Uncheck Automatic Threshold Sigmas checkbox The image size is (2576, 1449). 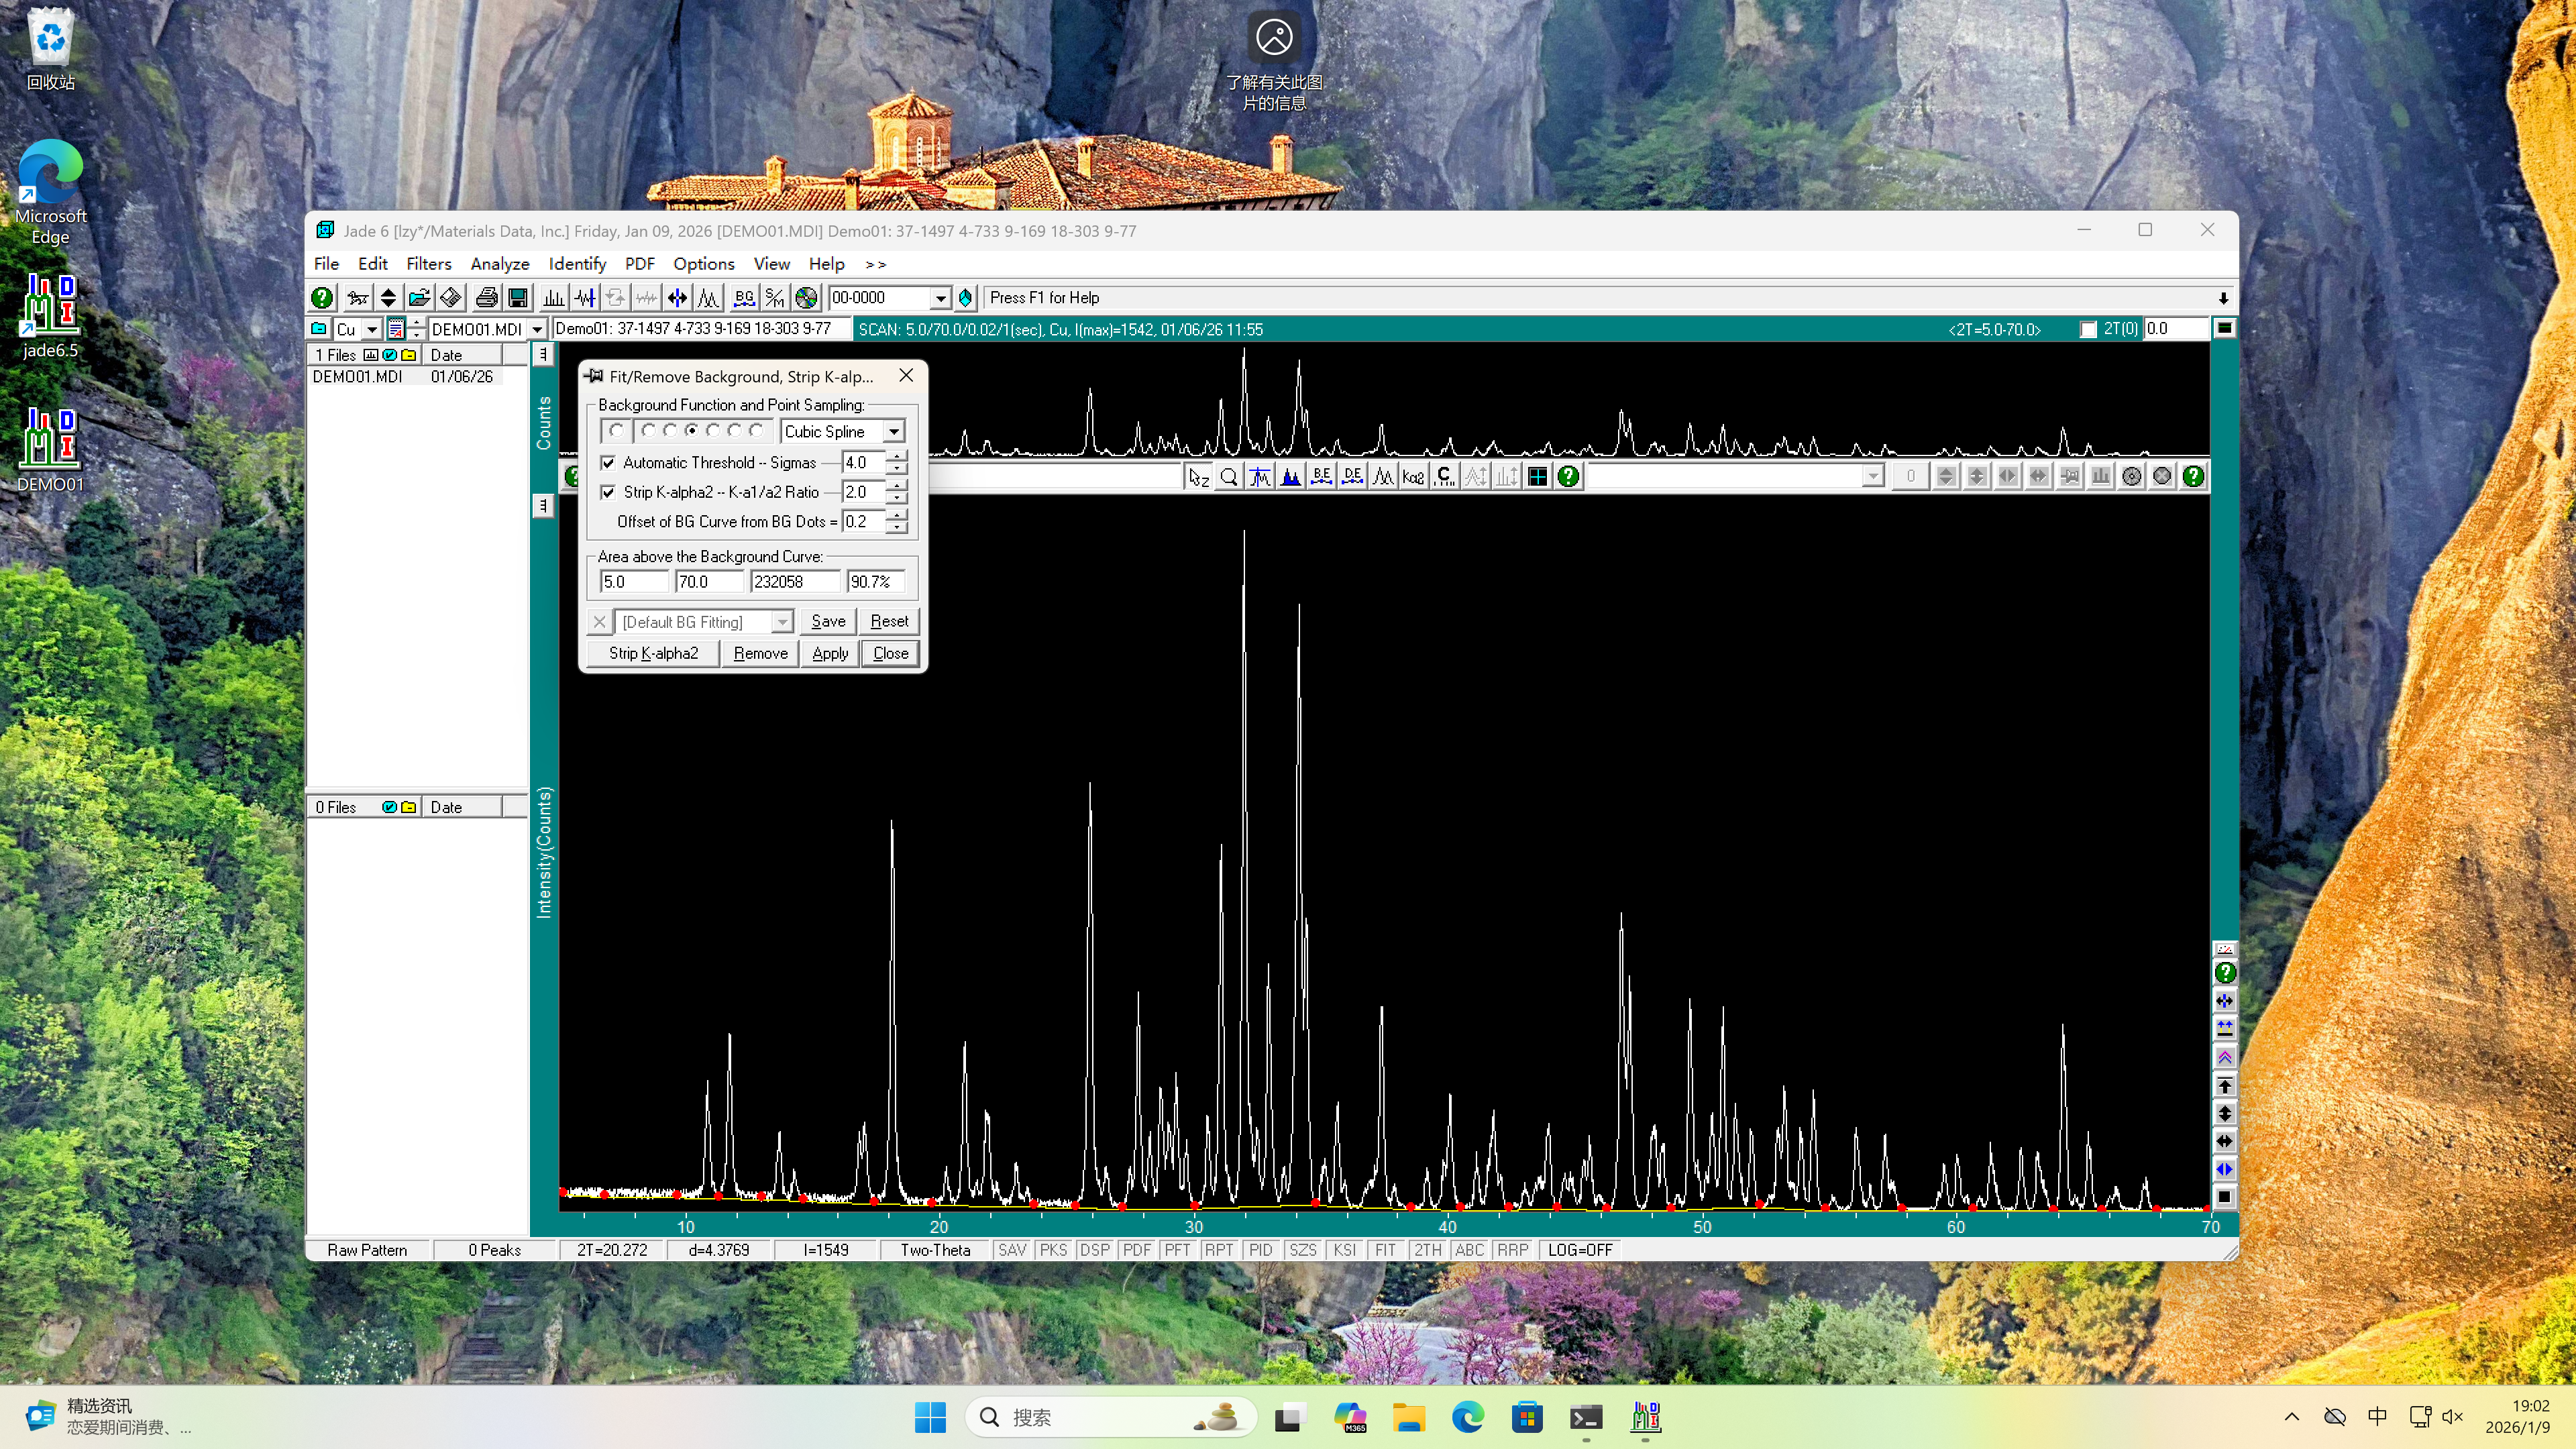pyautogui.click(x=608, y=463)
